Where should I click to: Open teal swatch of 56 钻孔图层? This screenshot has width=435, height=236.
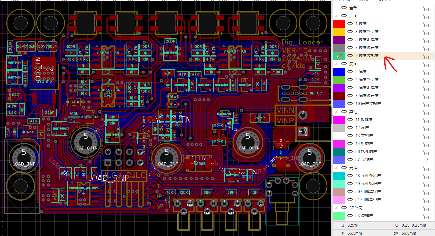point(339,152)
